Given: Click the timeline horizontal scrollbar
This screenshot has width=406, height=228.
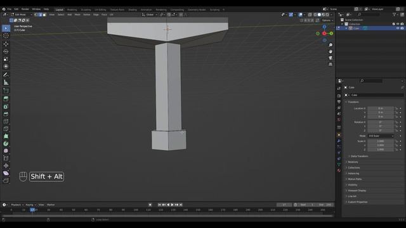Looking at the screenshot, I should (167, 215).
